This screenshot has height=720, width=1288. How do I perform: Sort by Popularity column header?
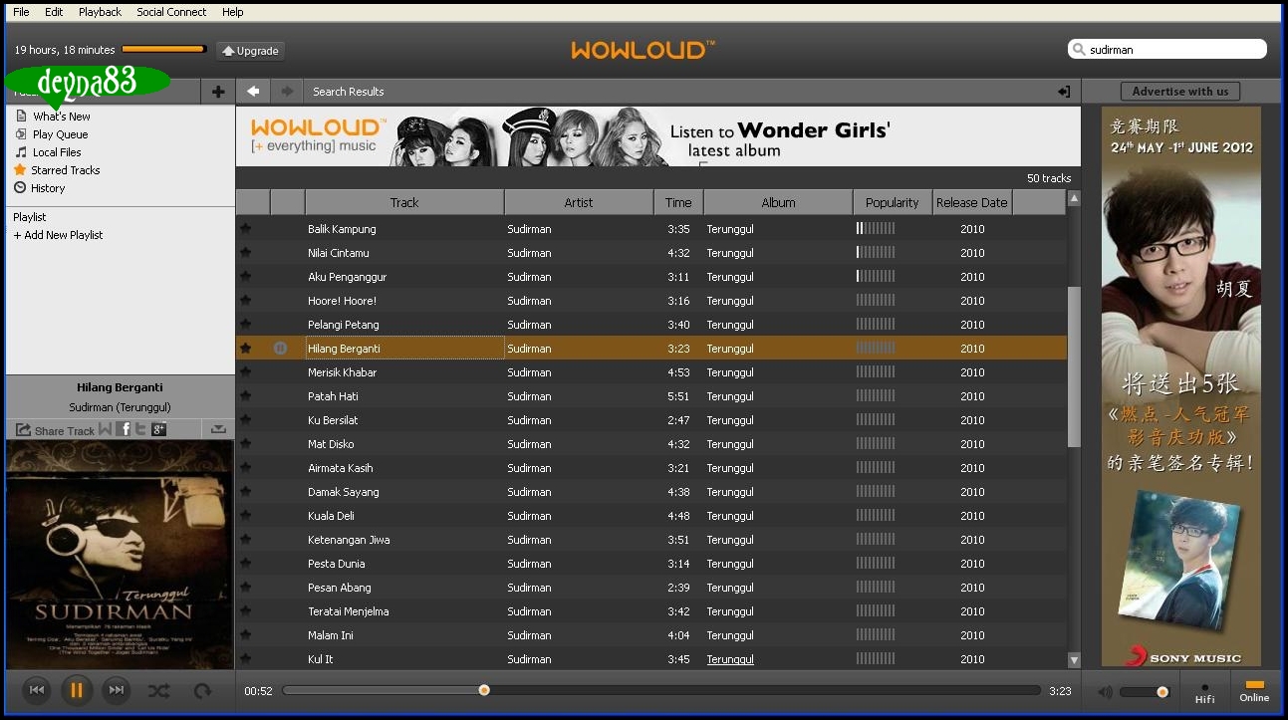coord(893,202)
